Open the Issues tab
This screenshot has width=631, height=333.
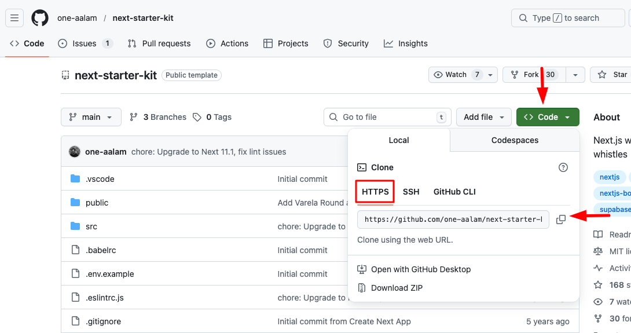[x=85, y=43]
